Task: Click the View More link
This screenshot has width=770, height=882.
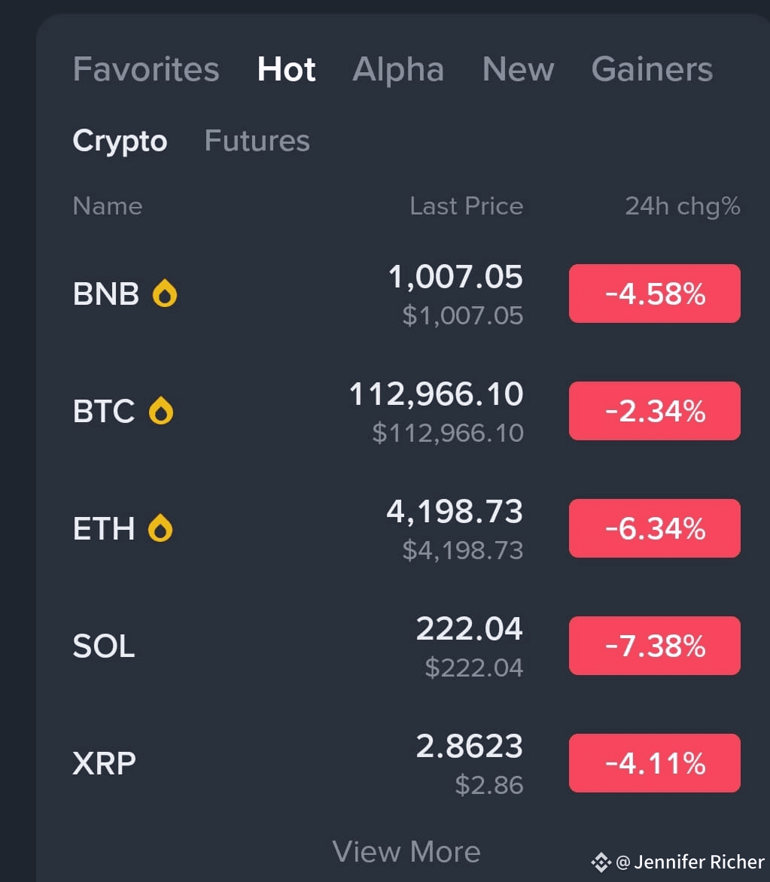Action: [x=406, y=852]
